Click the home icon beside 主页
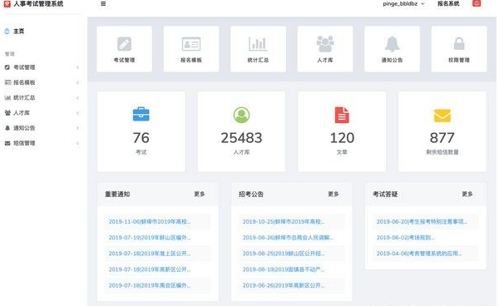The image size is (499, 306). (7, 31)
